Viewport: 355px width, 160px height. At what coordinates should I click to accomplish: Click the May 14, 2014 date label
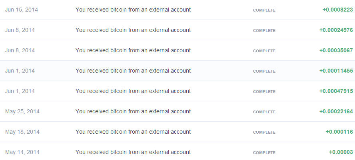pos(22,152)
